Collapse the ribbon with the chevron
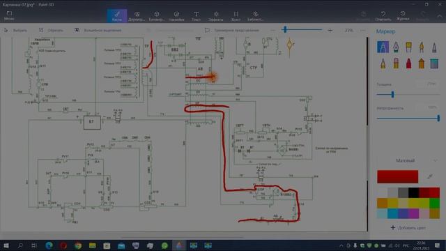This screenshot has width=446, height=251. 440,16
